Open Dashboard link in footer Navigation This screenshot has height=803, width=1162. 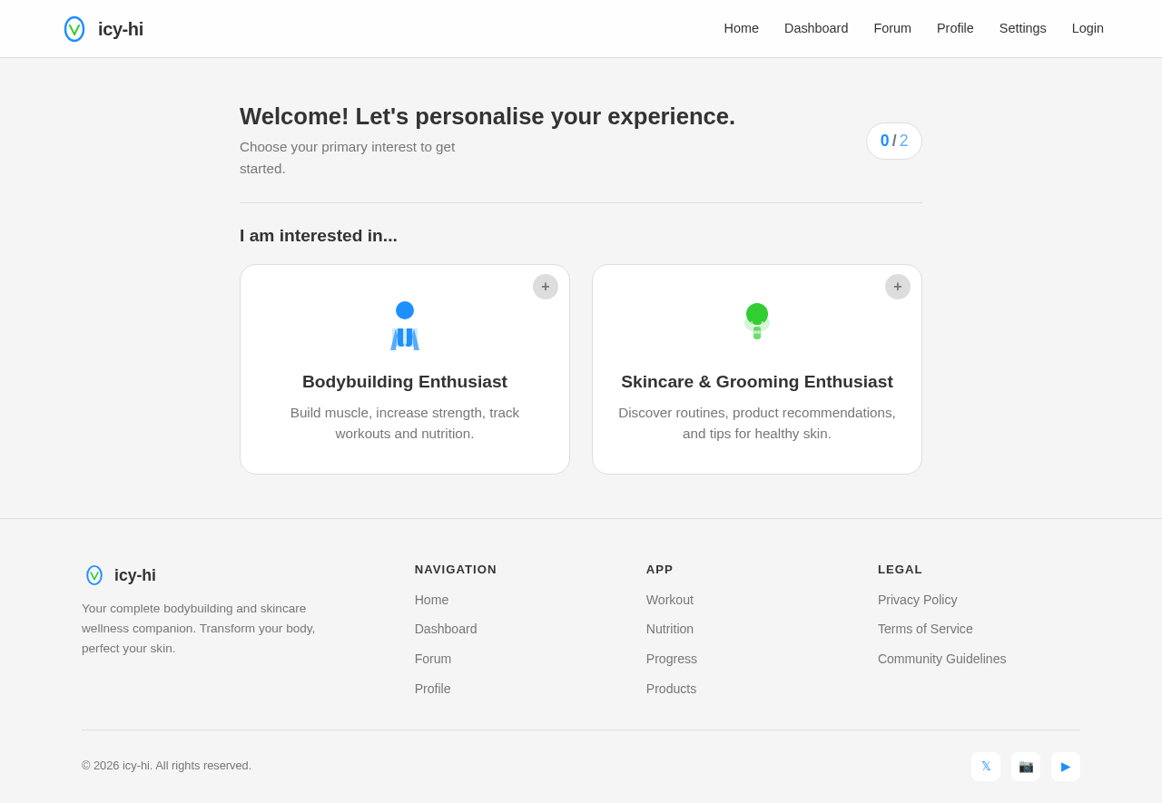click(x=446, y=629)
